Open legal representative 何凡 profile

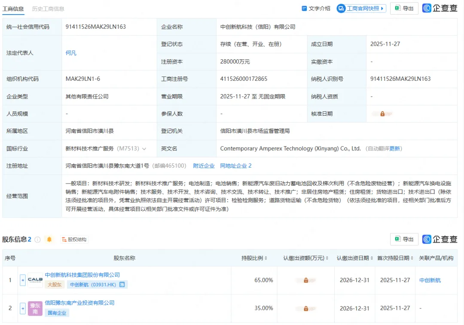pos(71,53)
